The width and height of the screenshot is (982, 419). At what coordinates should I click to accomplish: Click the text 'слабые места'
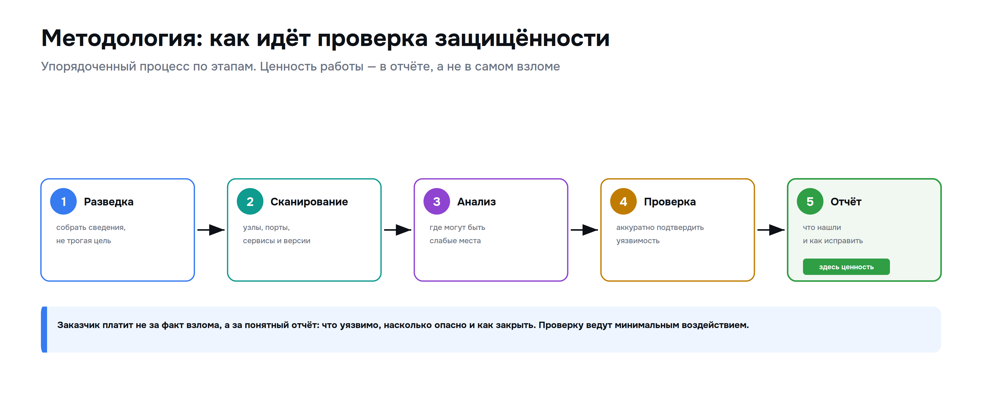[455, 241]
